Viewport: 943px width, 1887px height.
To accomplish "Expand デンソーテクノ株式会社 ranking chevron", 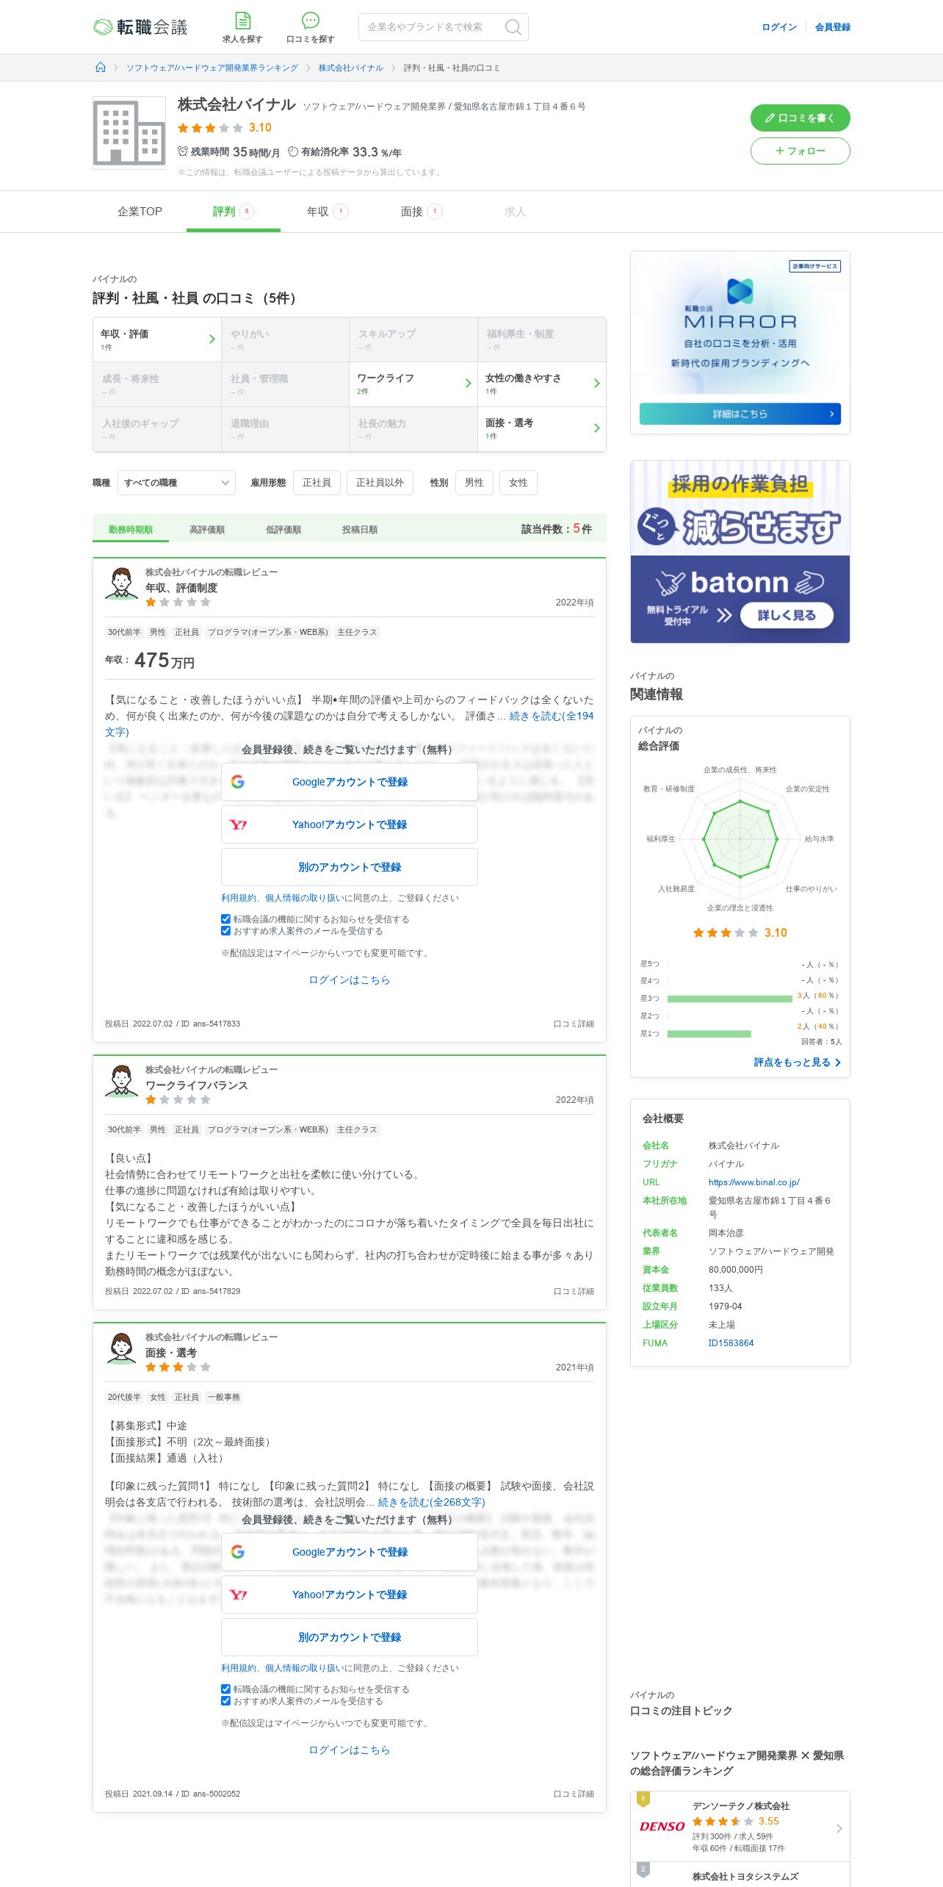I will tap(839, 1828).
